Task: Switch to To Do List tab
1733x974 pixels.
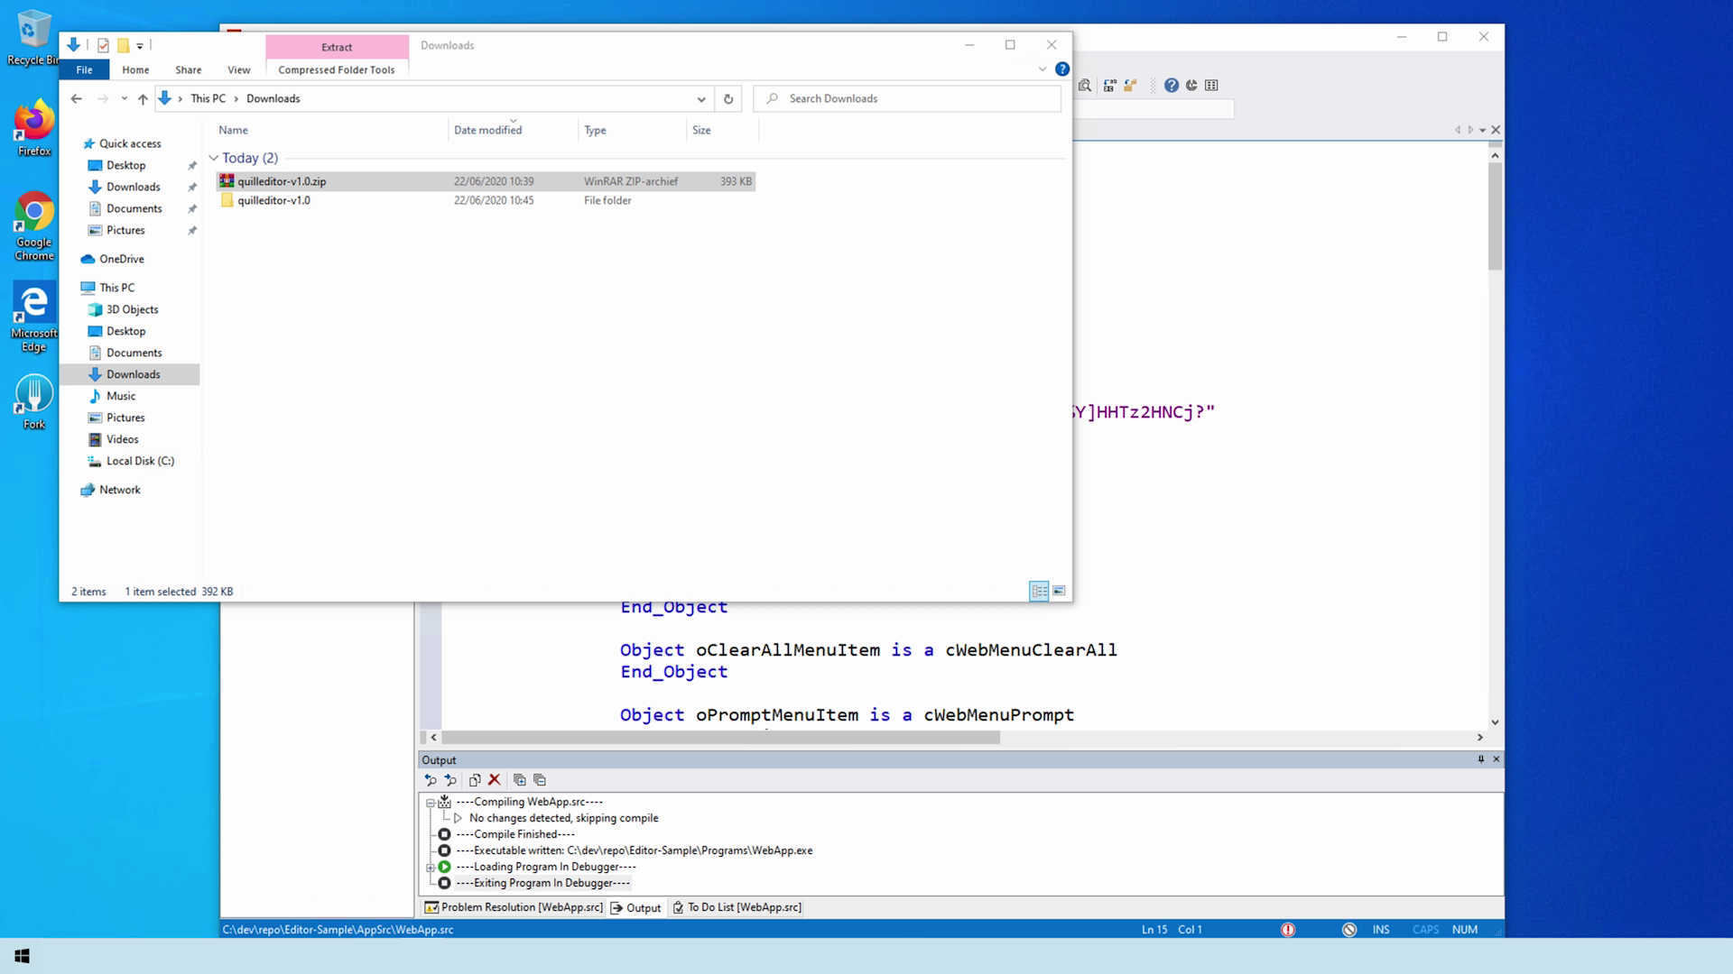Action: pyautogui.click(x=737, y=907)
